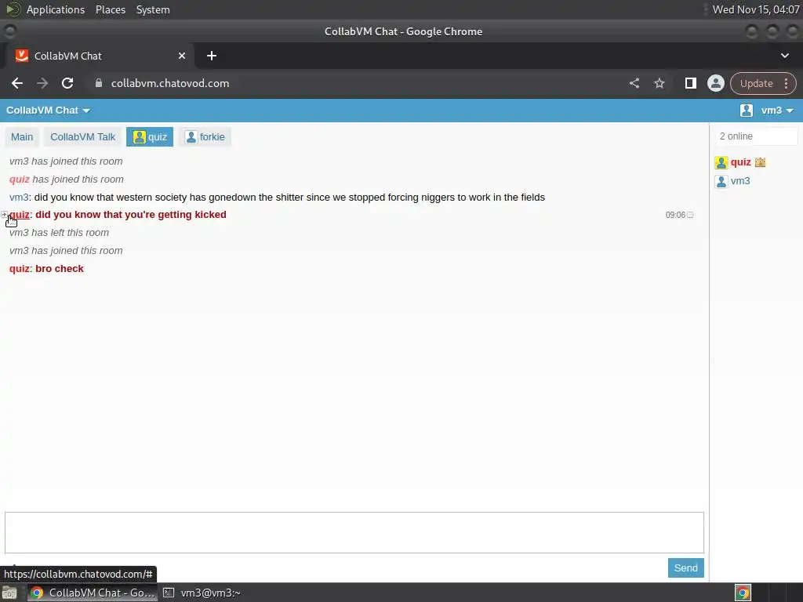Click the clock showing Wed Nov 15, 04:07
Image resolution: width=803 pixels, height=602 pixels.
click(x=756, y=9)
